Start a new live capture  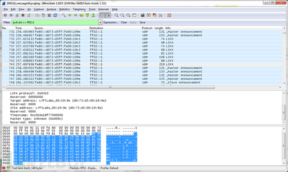click(x=17, y=15)
